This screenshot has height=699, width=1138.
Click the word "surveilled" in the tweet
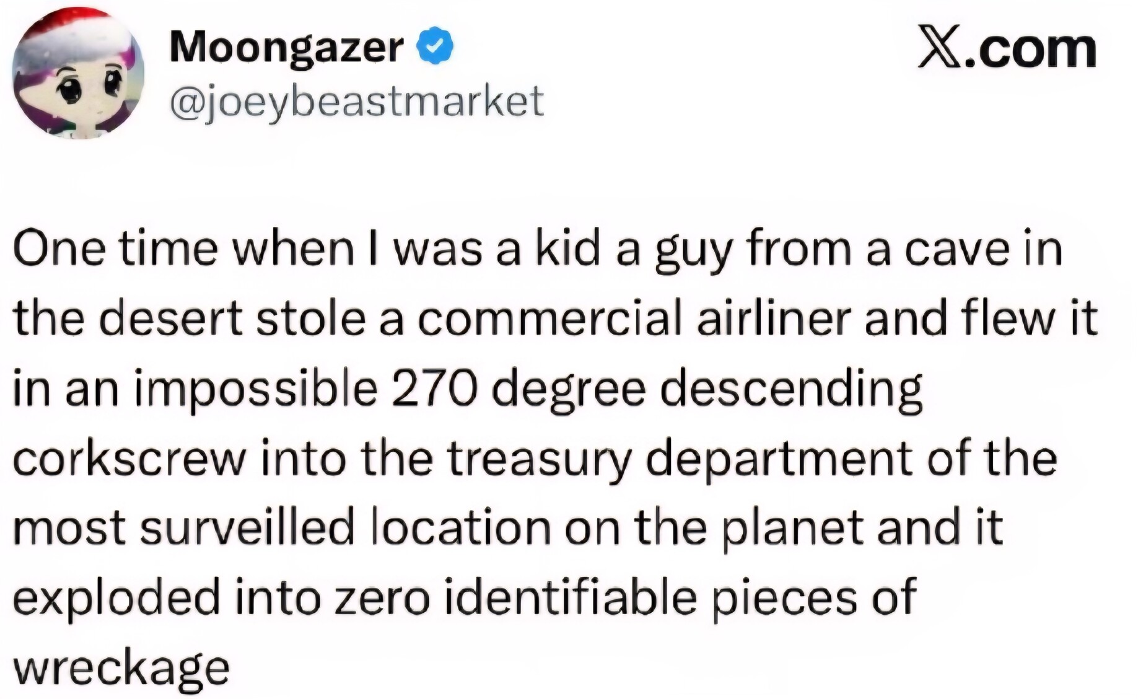[247, 528]
